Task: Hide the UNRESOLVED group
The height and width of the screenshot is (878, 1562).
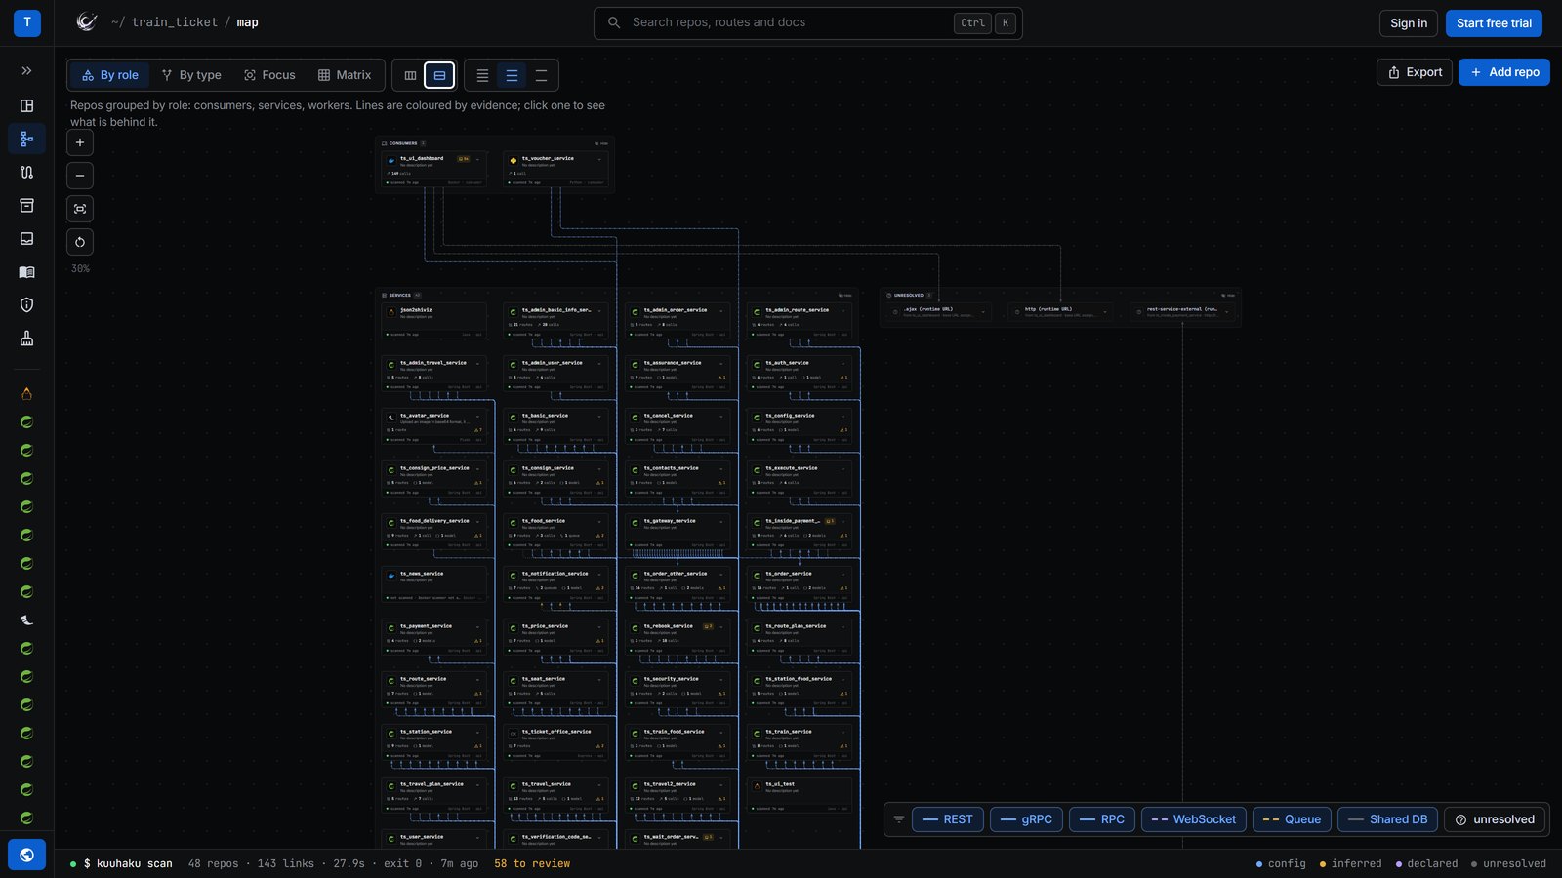Action: pyautogui.click(x=1230, y=295)
